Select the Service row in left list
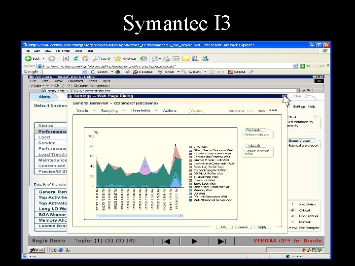The image size is (355, 266). (x=51, y=143)
